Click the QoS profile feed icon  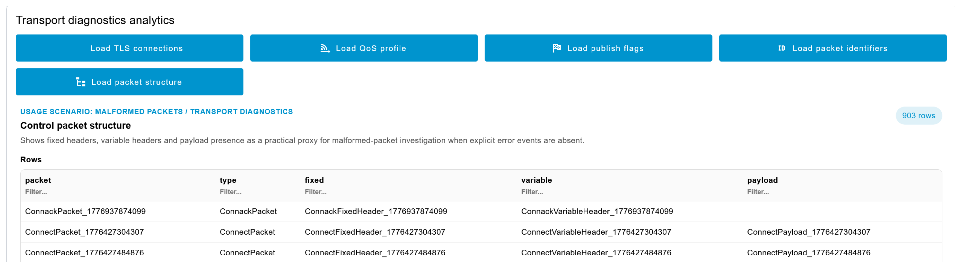point(325,49)
